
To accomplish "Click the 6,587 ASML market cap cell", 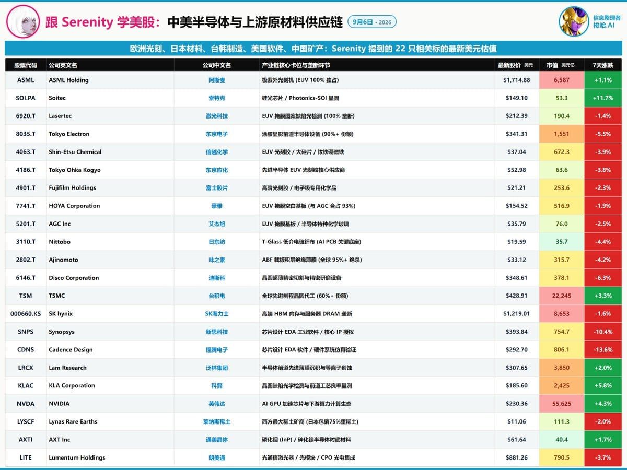I will point(562,80).
